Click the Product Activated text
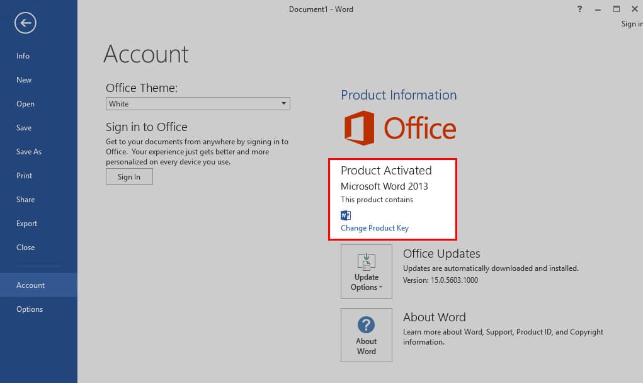Screen dimensions: 643x383 [x=386, y=170]
